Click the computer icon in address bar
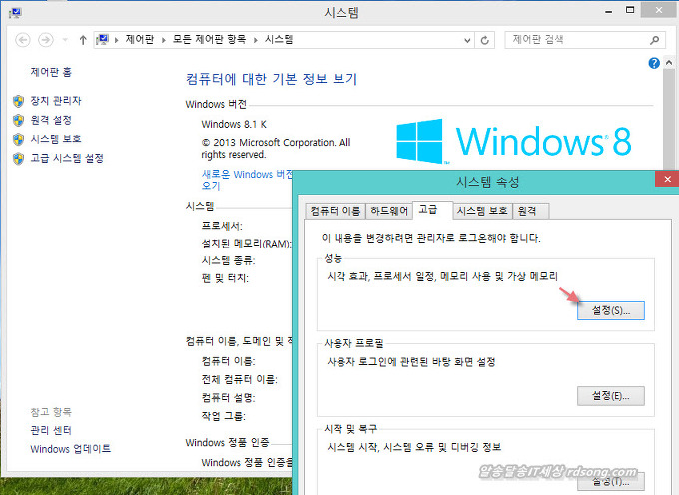The height and width of the screenshot is (495, 679). [x=102, y=40]
